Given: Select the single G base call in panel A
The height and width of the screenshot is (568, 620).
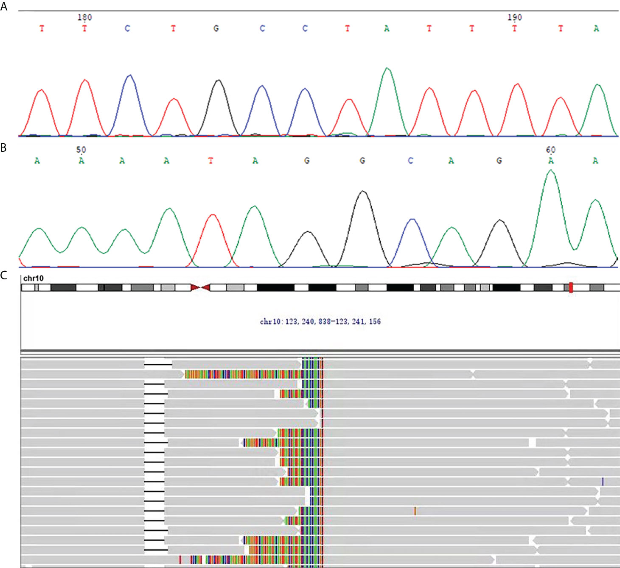Looking at the screenshot, I should coord(216,28).
